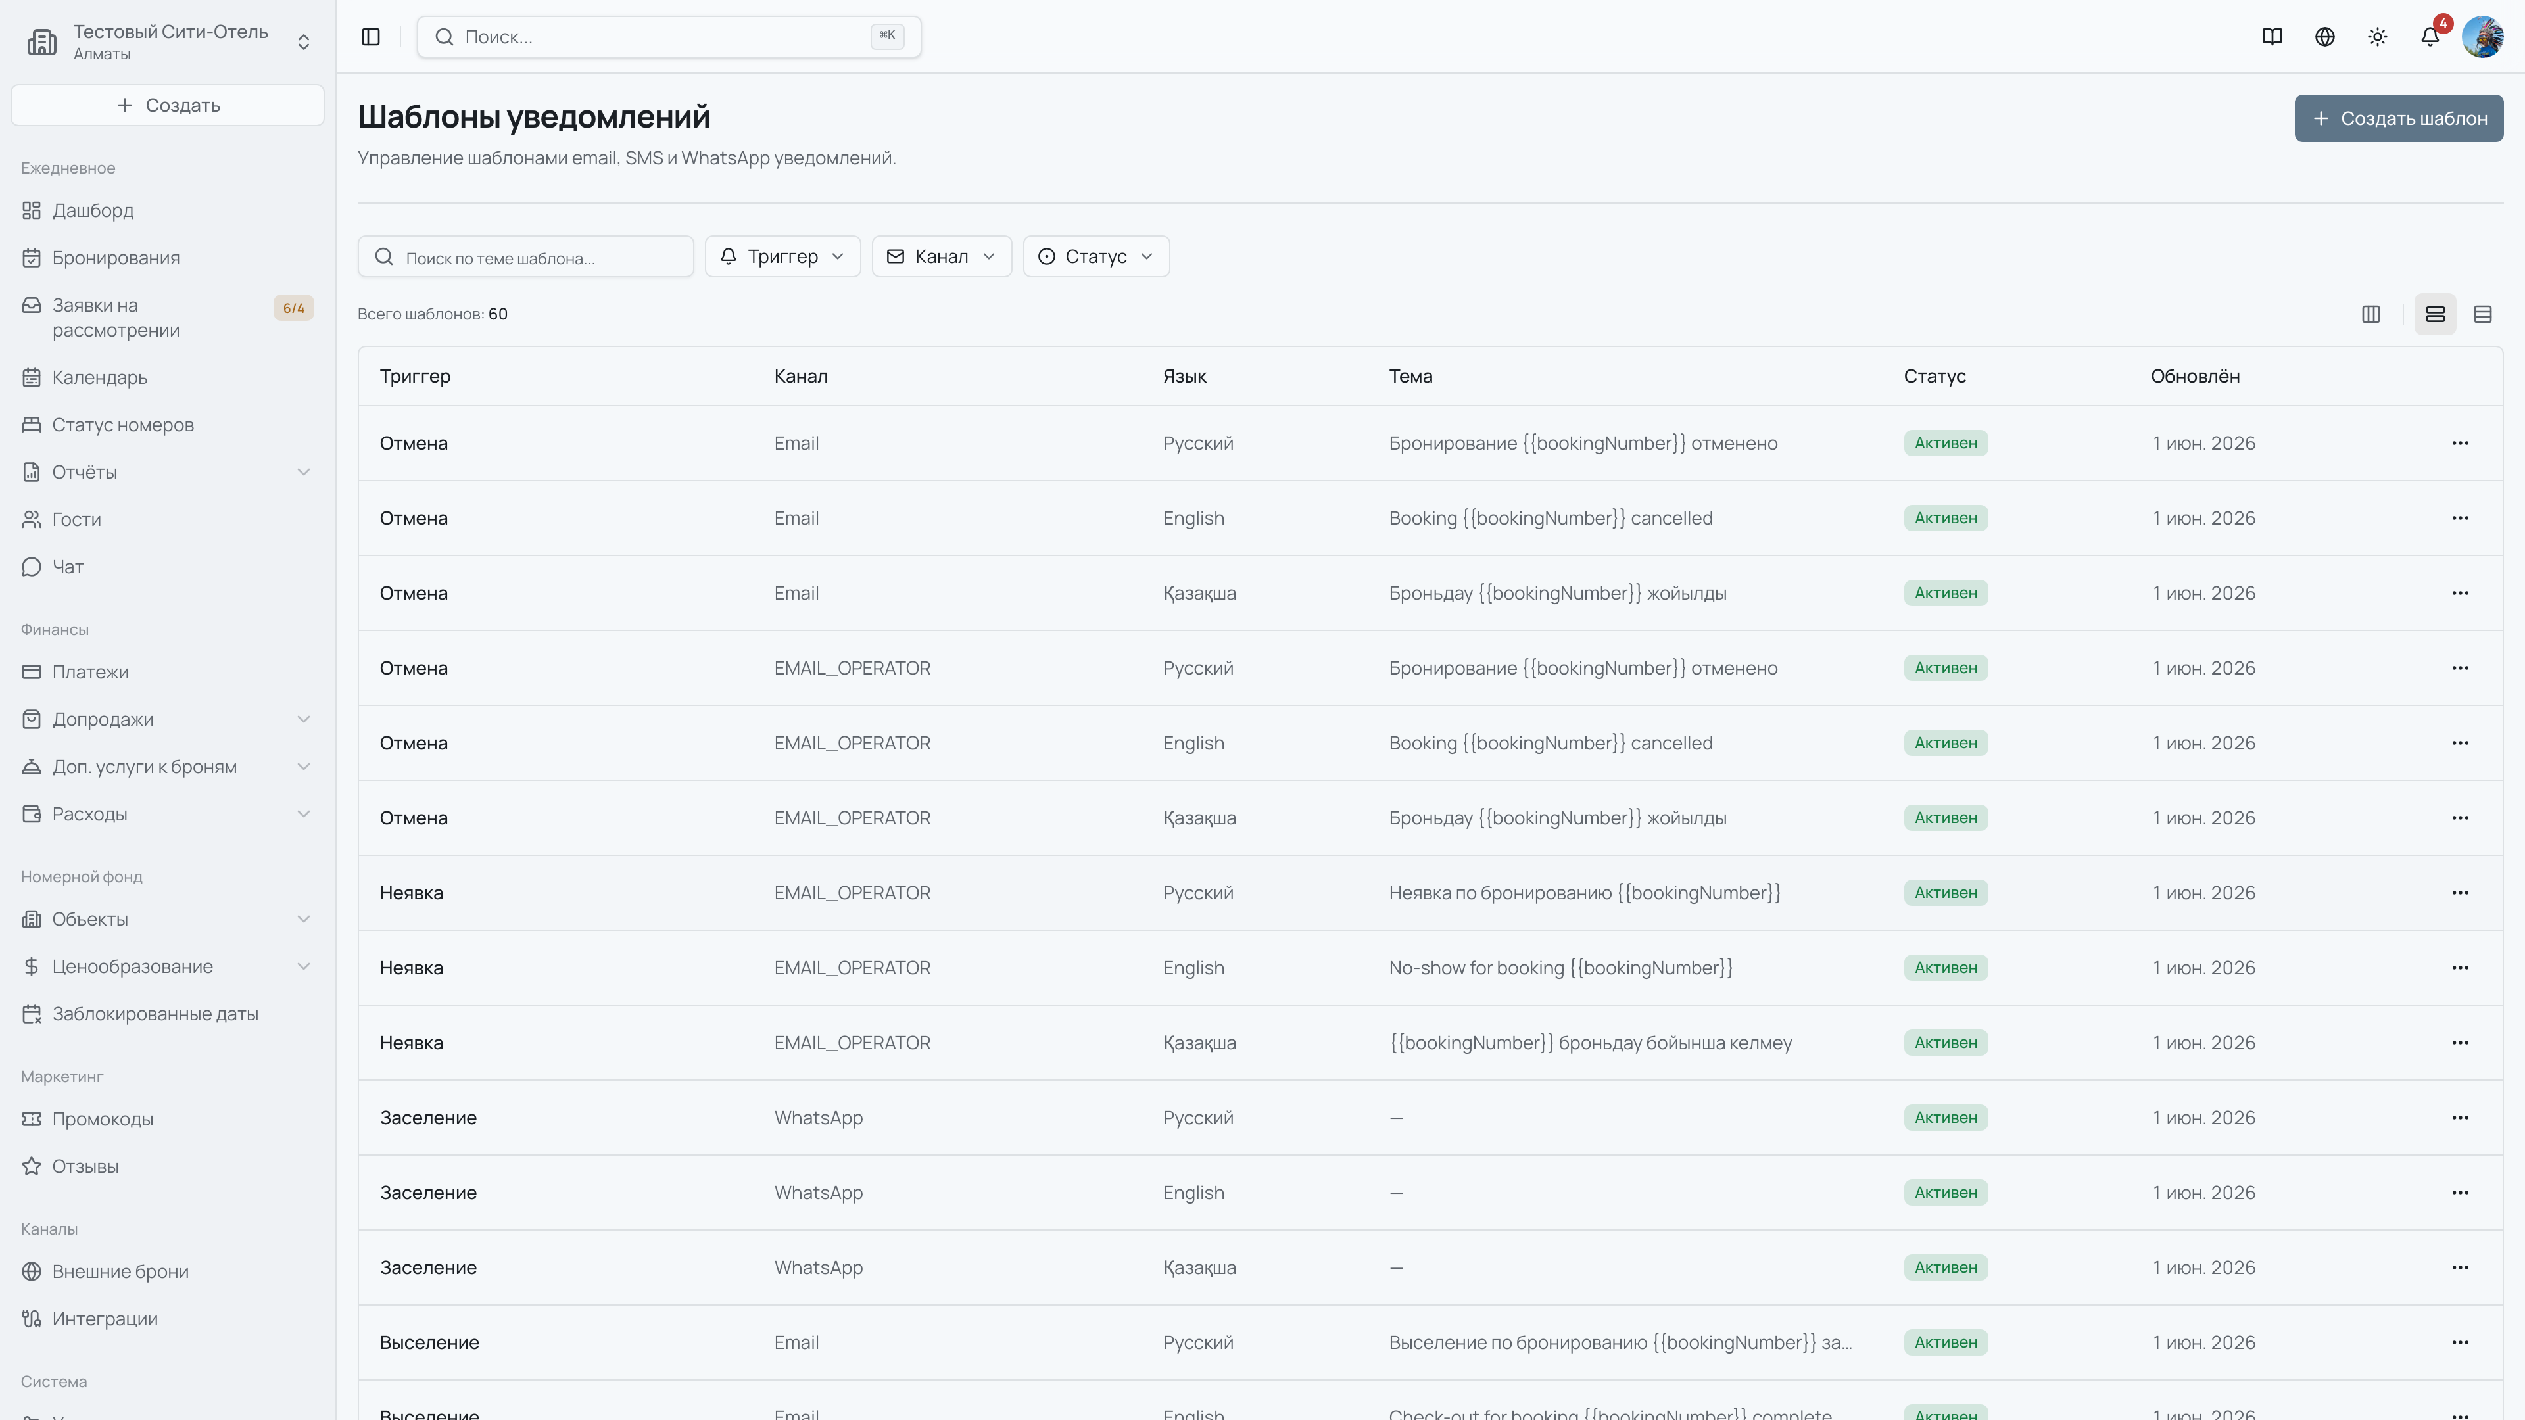Viewport: 2525px width, 1420px height.
Task: Open actions for Заселение WhatsApp Қазақша row
Action: tap(2461, 1267)
